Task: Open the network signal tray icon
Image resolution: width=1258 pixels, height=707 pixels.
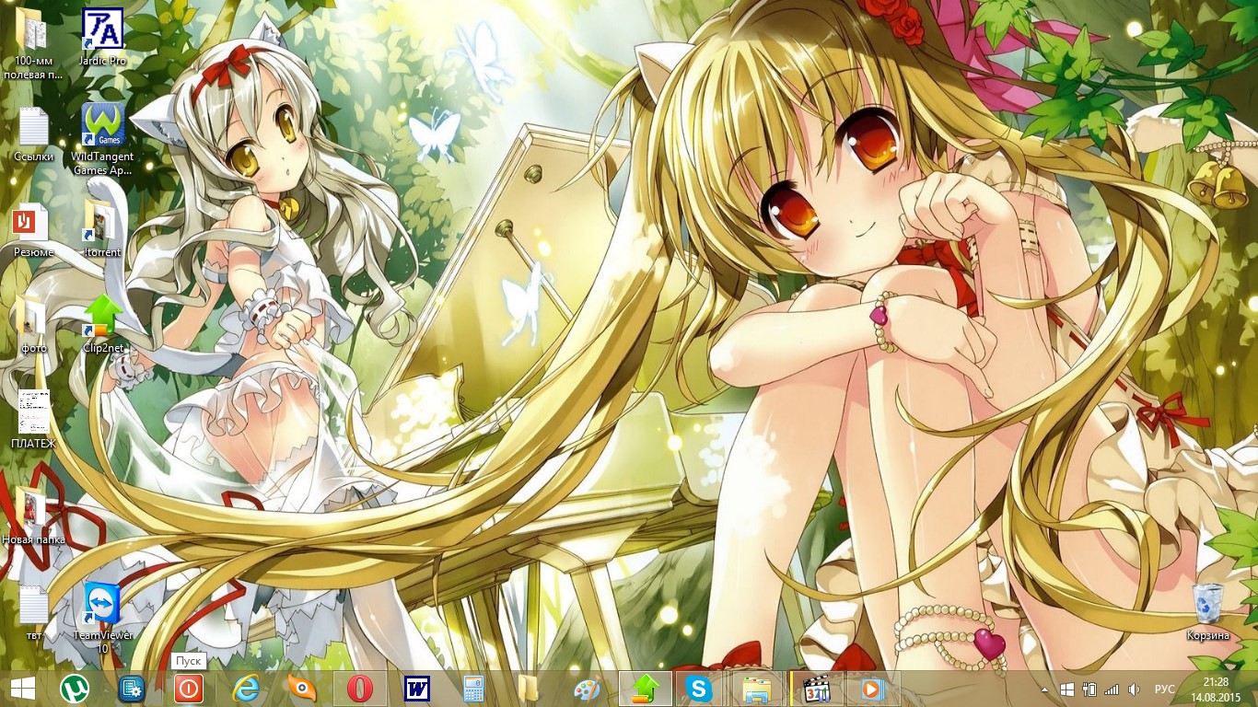Action: tap(1112, 689)
